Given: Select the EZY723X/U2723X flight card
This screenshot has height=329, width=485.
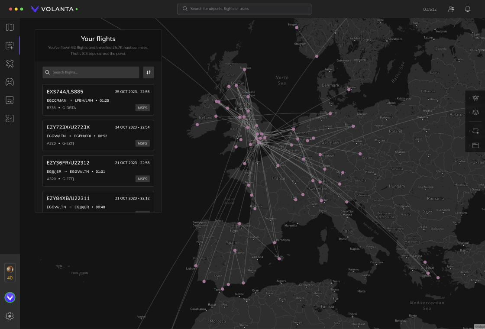Looking at the screenshot, I should point(98,135).
